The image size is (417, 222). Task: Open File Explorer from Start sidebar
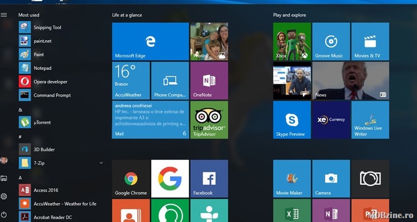[x=4, y=179]
